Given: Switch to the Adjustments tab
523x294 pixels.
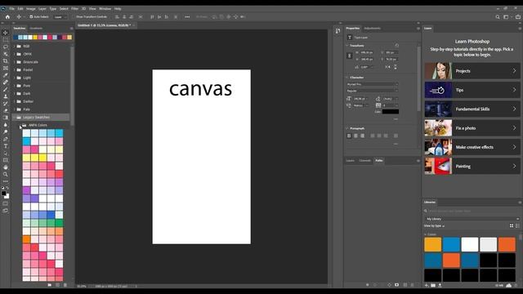Looking at the screenshot, I should coord(373,29).
